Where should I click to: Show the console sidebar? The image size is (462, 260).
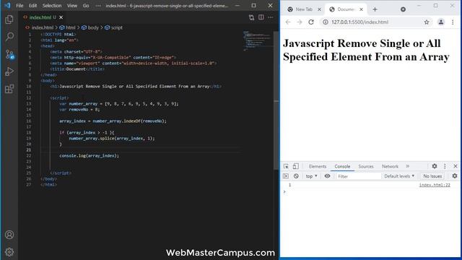tap(286, 176)
